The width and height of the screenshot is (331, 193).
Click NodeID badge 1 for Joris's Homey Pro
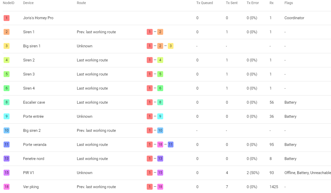click(6, 18)
